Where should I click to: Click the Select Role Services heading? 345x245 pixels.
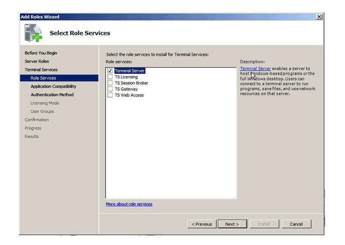click(x=80, y=33)
